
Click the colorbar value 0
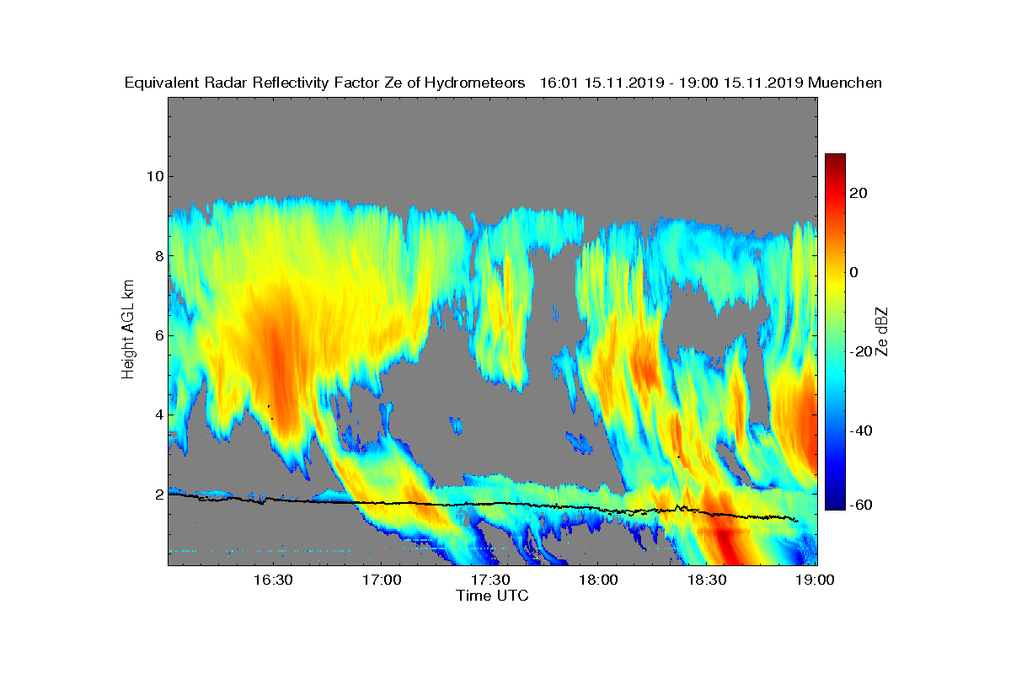click(x=854, y=272)
